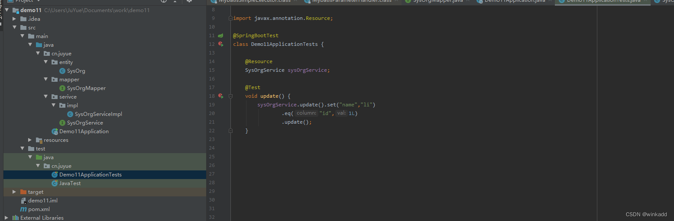Click the External Libraries icon

tap(16, 218)
